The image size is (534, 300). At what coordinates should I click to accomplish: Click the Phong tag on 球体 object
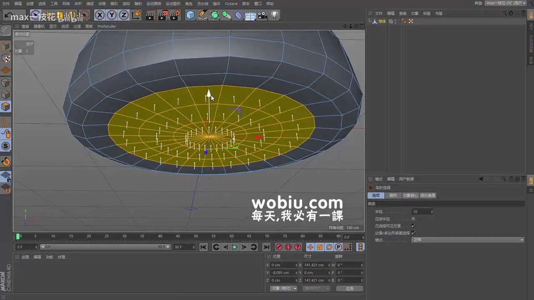404,21
